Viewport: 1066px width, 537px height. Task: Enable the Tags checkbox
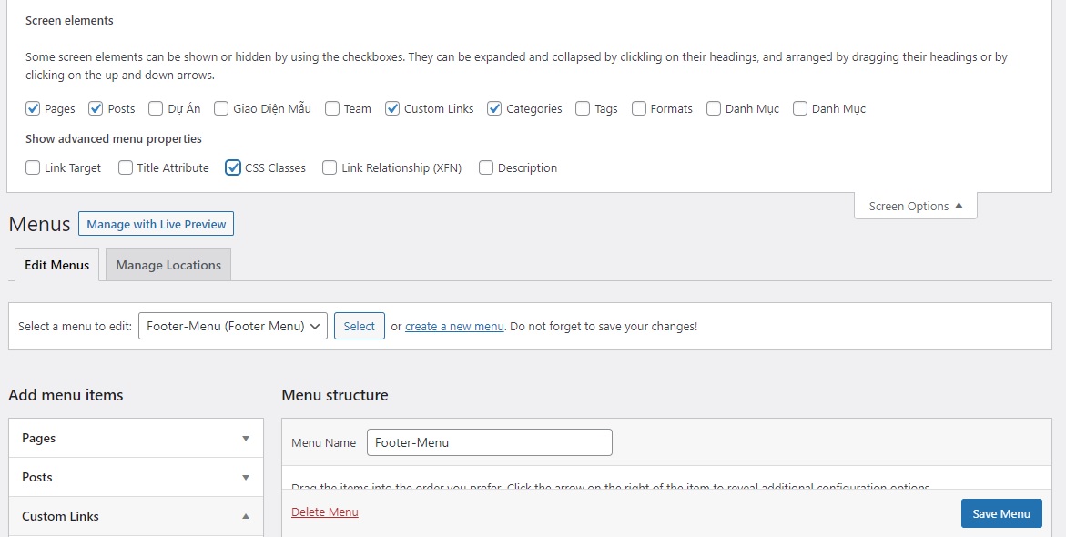(x=582, y=108)
